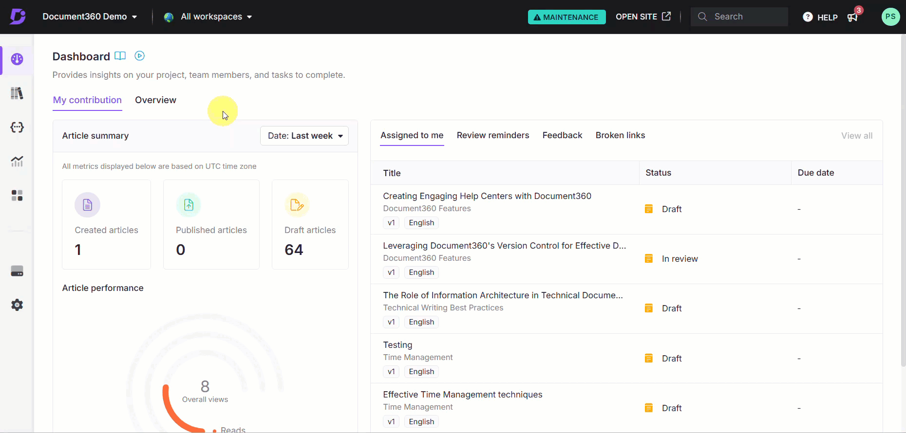Click the Search input field
906x433 pixels.
739,17
